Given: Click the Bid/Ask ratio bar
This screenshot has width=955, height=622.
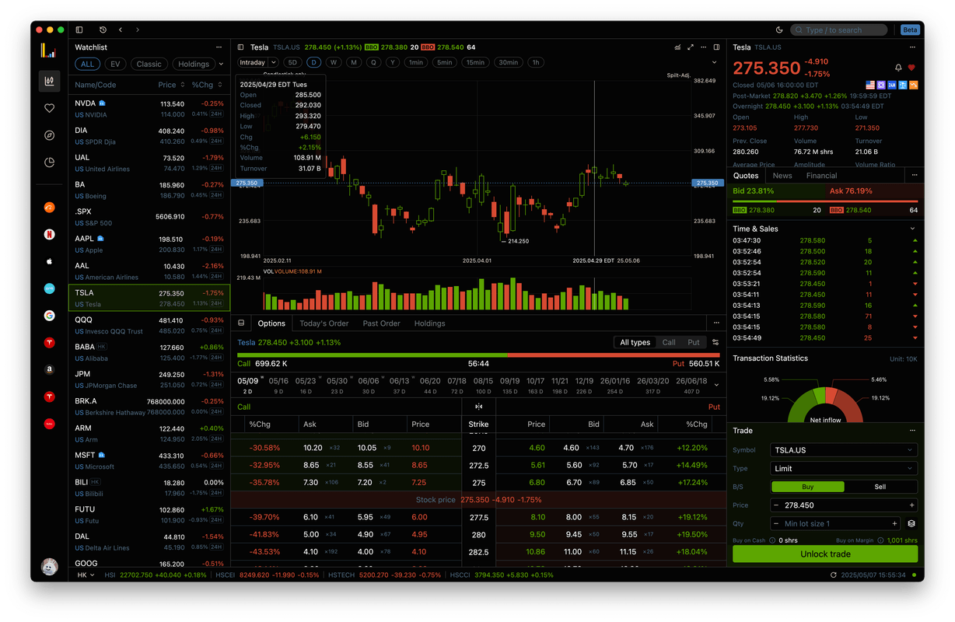Looking at the screenshot, I should [825, 201].
